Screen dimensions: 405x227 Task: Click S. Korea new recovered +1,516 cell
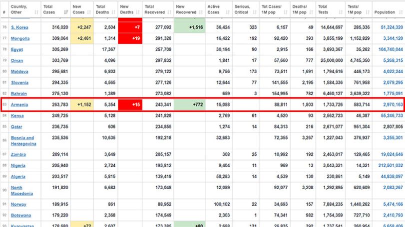pos(190,27)
